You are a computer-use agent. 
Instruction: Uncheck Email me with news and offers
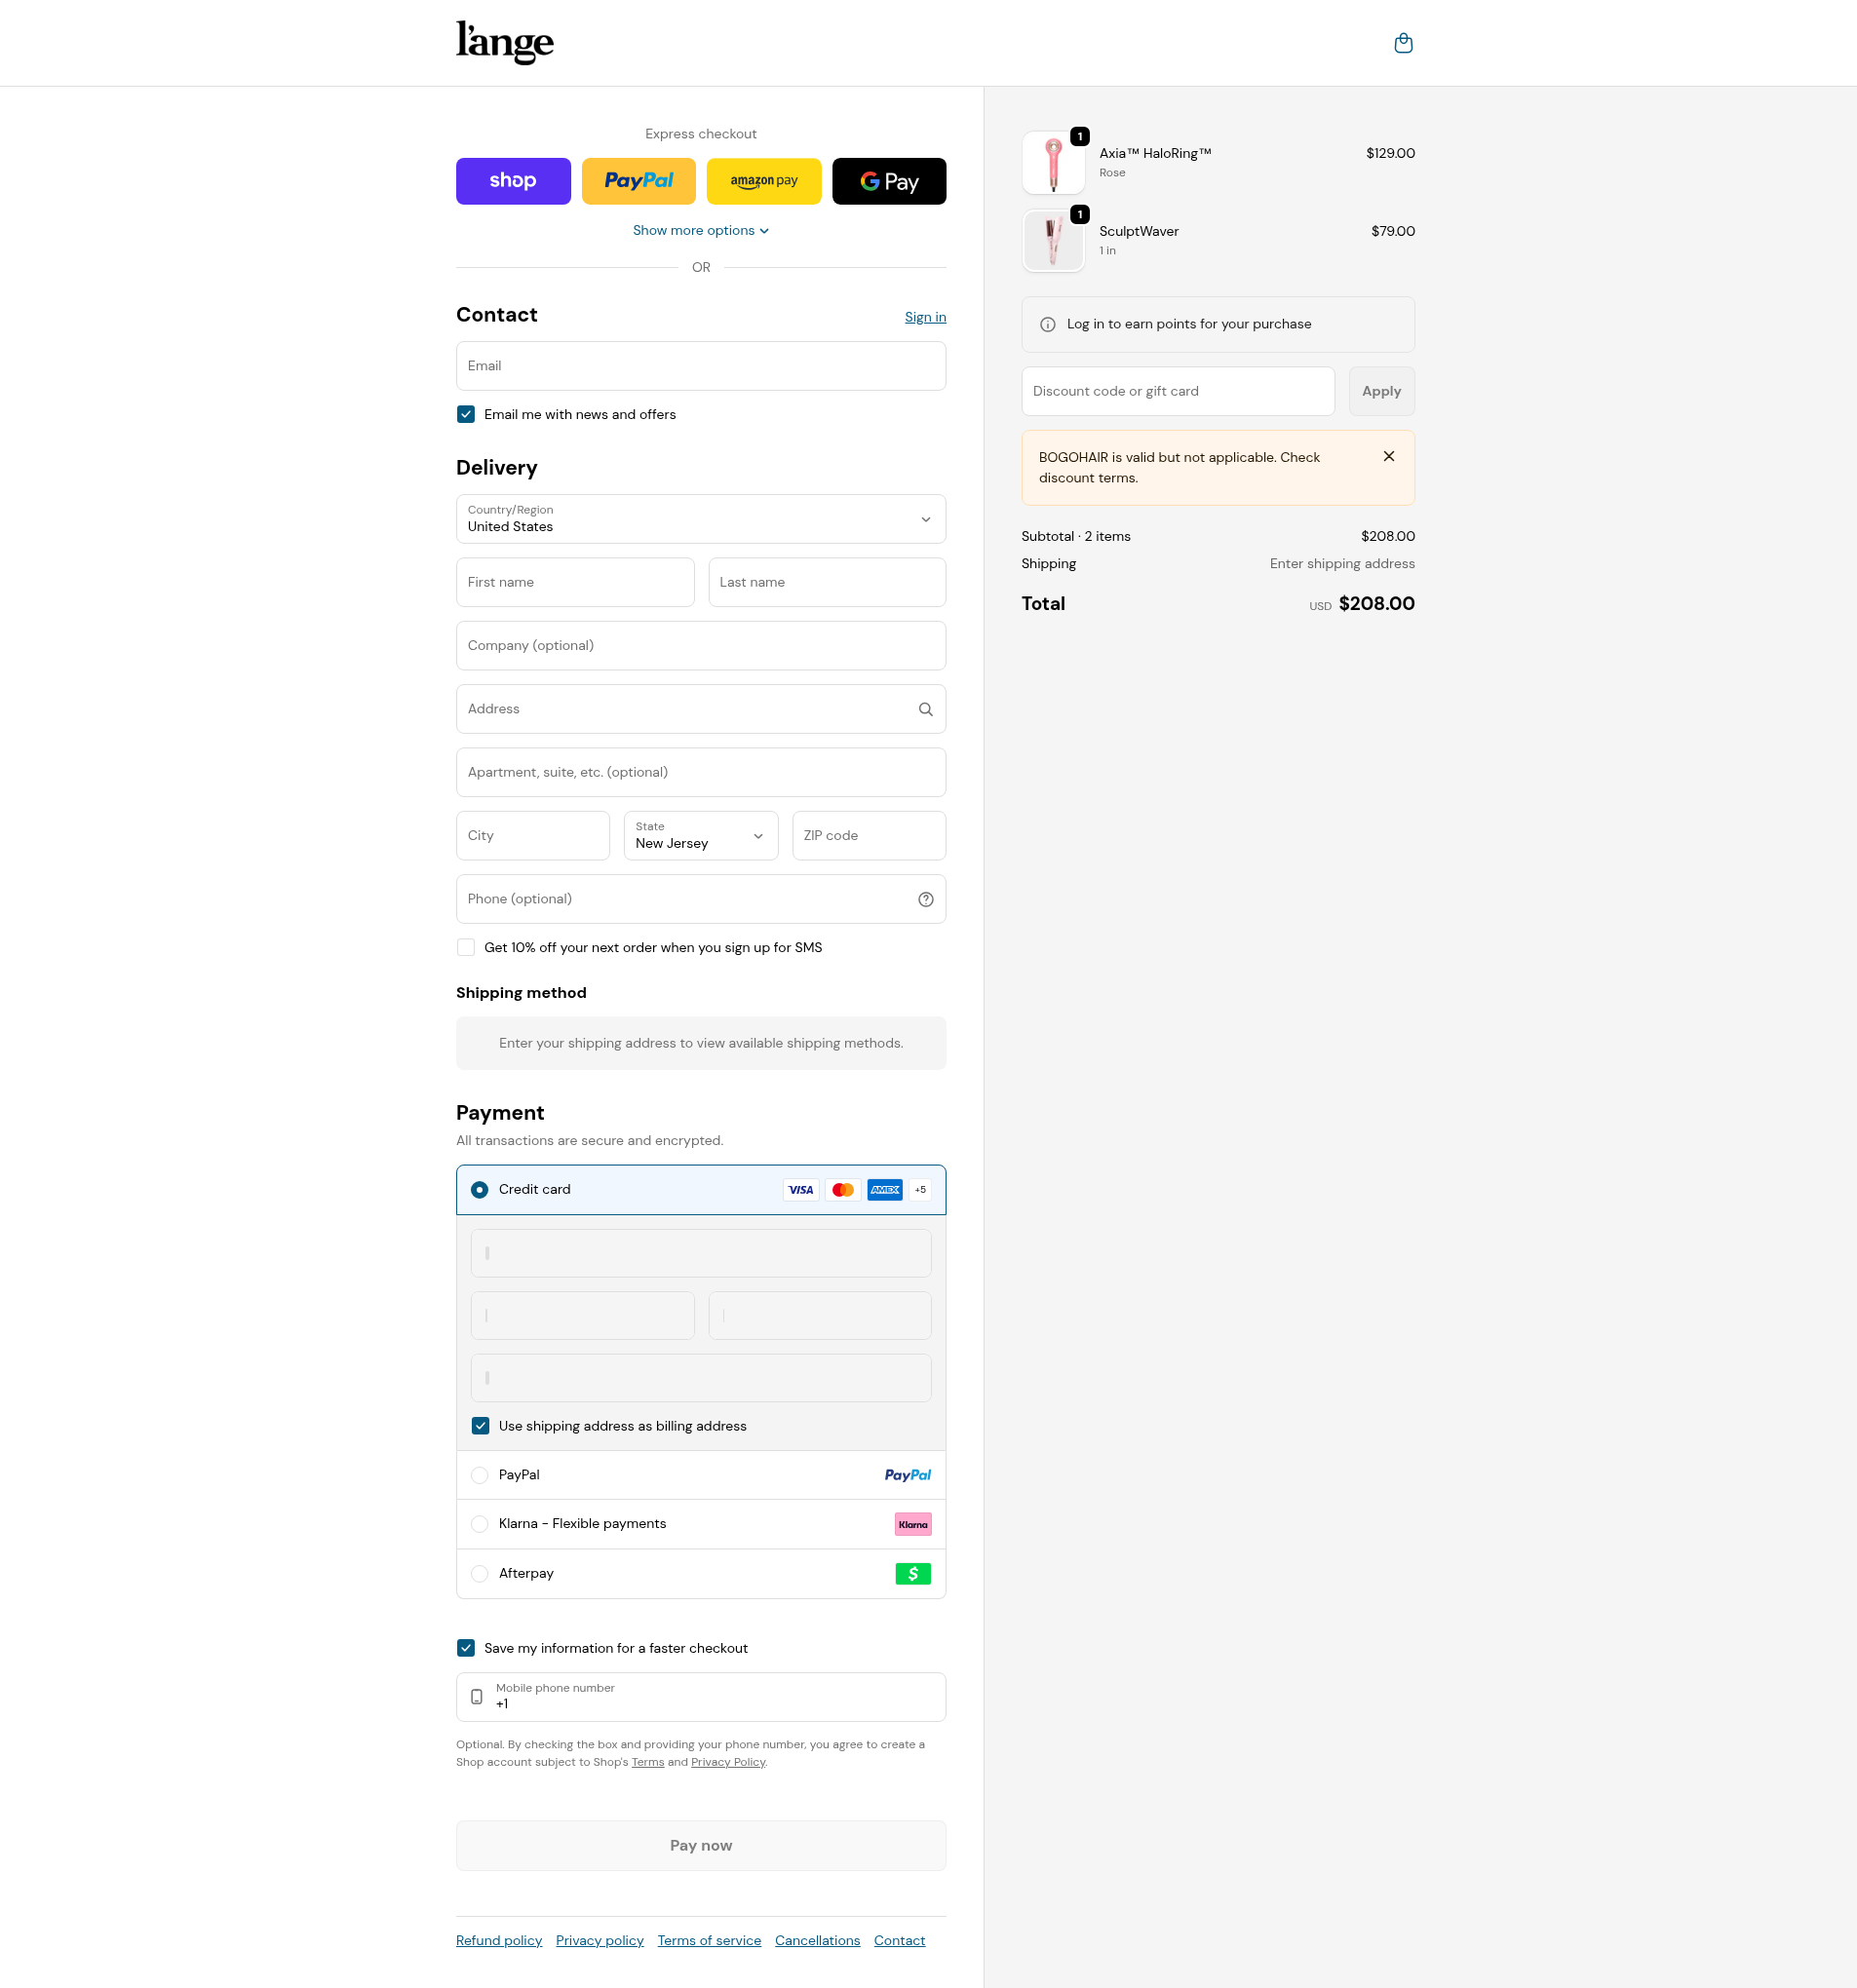point(466,414)
